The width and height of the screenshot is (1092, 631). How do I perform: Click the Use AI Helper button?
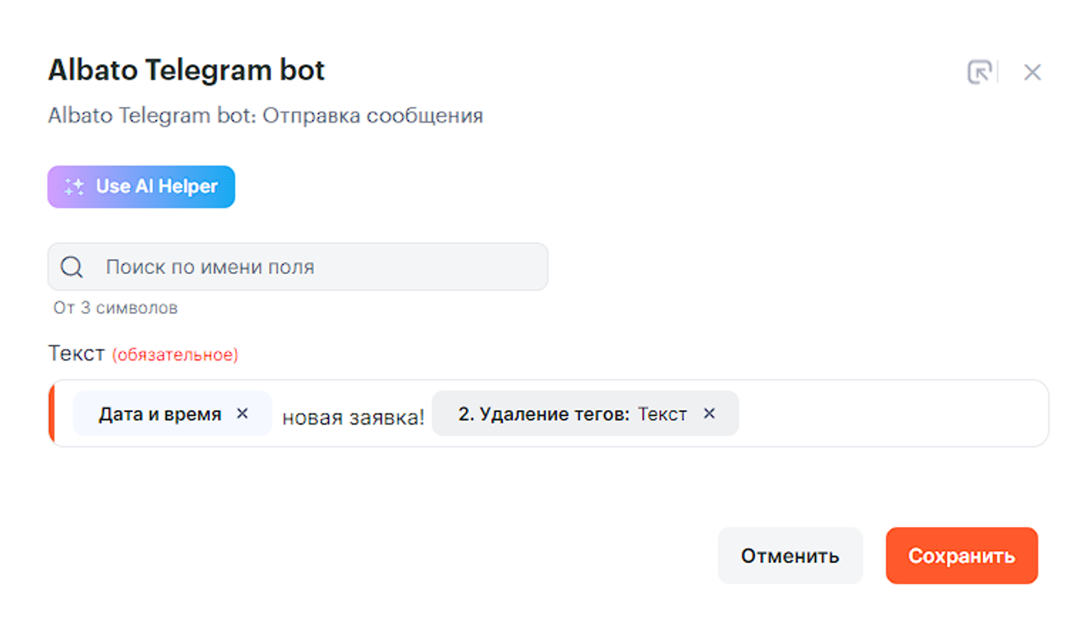coord(141,187)
